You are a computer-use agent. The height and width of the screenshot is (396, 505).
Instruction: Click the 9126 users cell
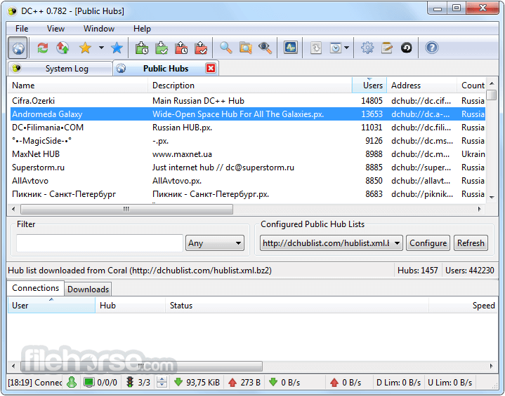point(374,141)
